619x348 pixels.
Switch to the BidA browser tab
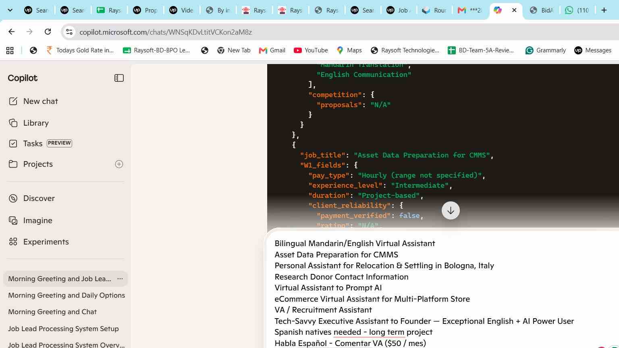[542, 10]
